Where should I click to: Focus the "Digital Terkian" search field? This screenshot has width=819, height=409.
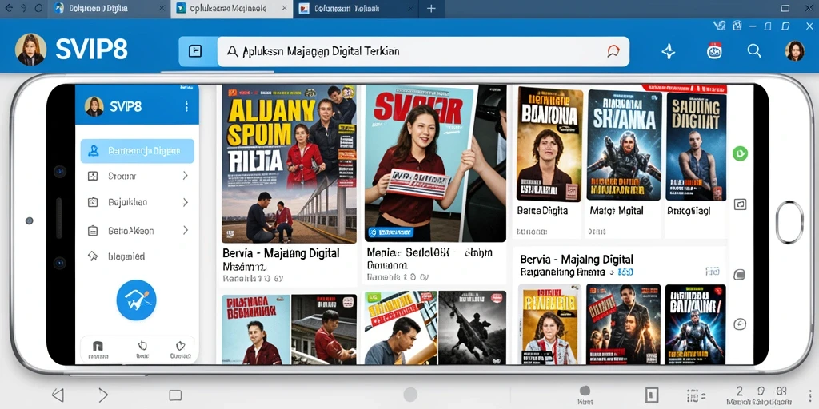(423, 51)
